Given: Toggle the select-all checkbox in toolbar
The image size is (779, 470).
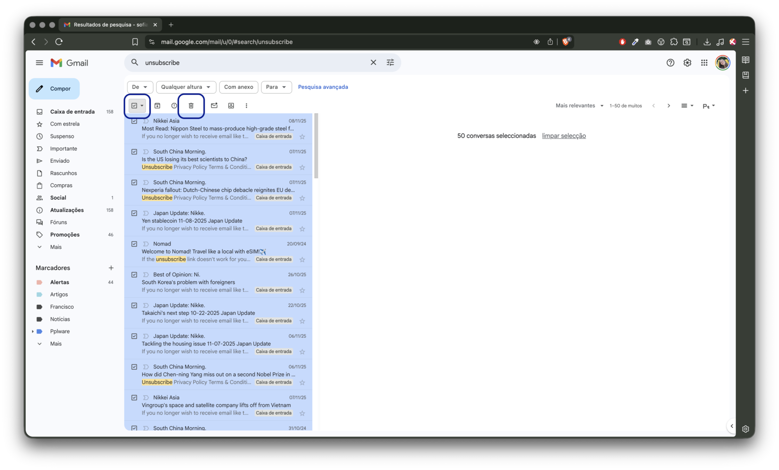Looking at the screenshot, I should [x=134, y=105].
